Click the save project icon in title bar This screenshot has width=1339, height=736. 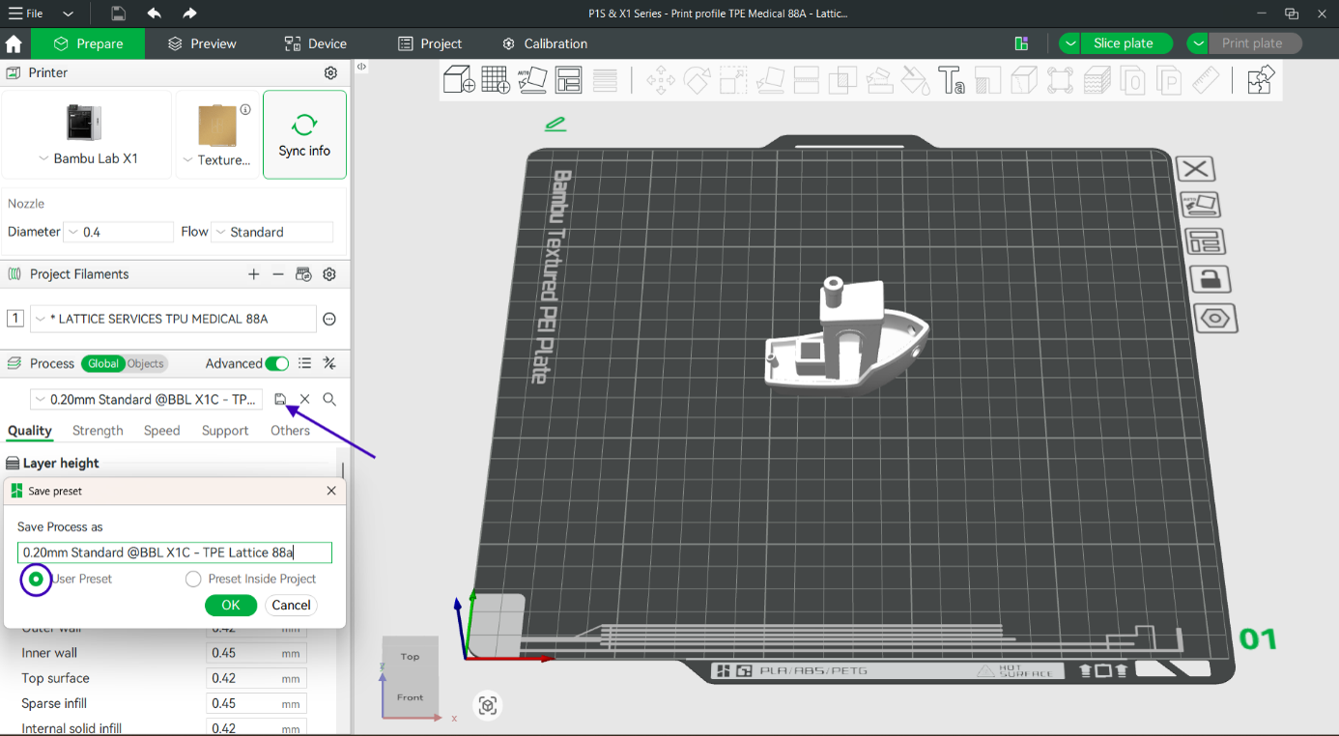click(x=118, y=14)
